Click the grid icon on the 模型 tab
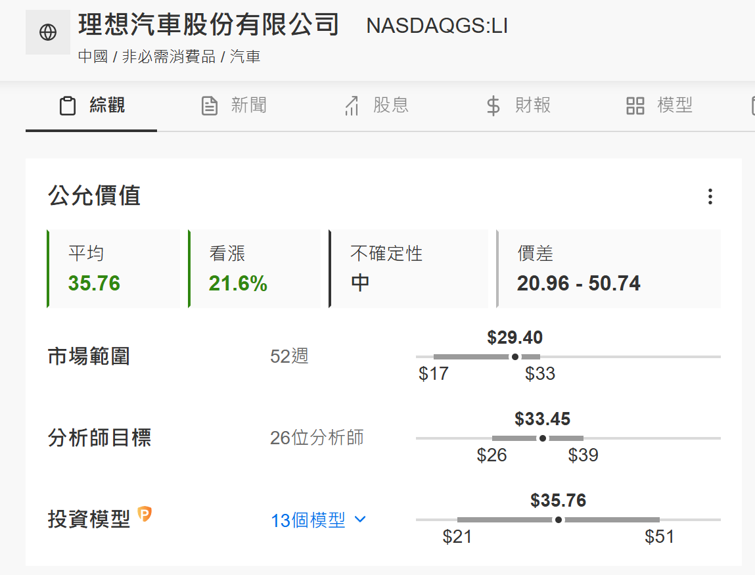The width and height of the screenshot is (755, 575). pos(635,105)
